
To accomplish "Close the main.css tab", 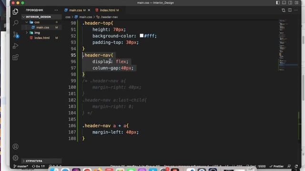I will point(89,10).
